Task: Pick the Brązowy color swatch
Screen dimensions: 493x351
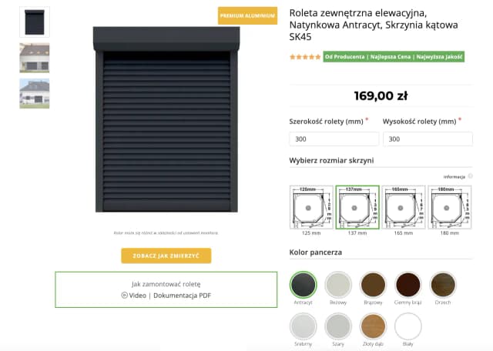Action: (374, 285)
